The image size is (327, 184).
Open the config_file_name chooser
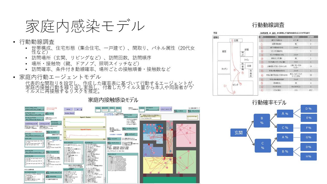34,114
